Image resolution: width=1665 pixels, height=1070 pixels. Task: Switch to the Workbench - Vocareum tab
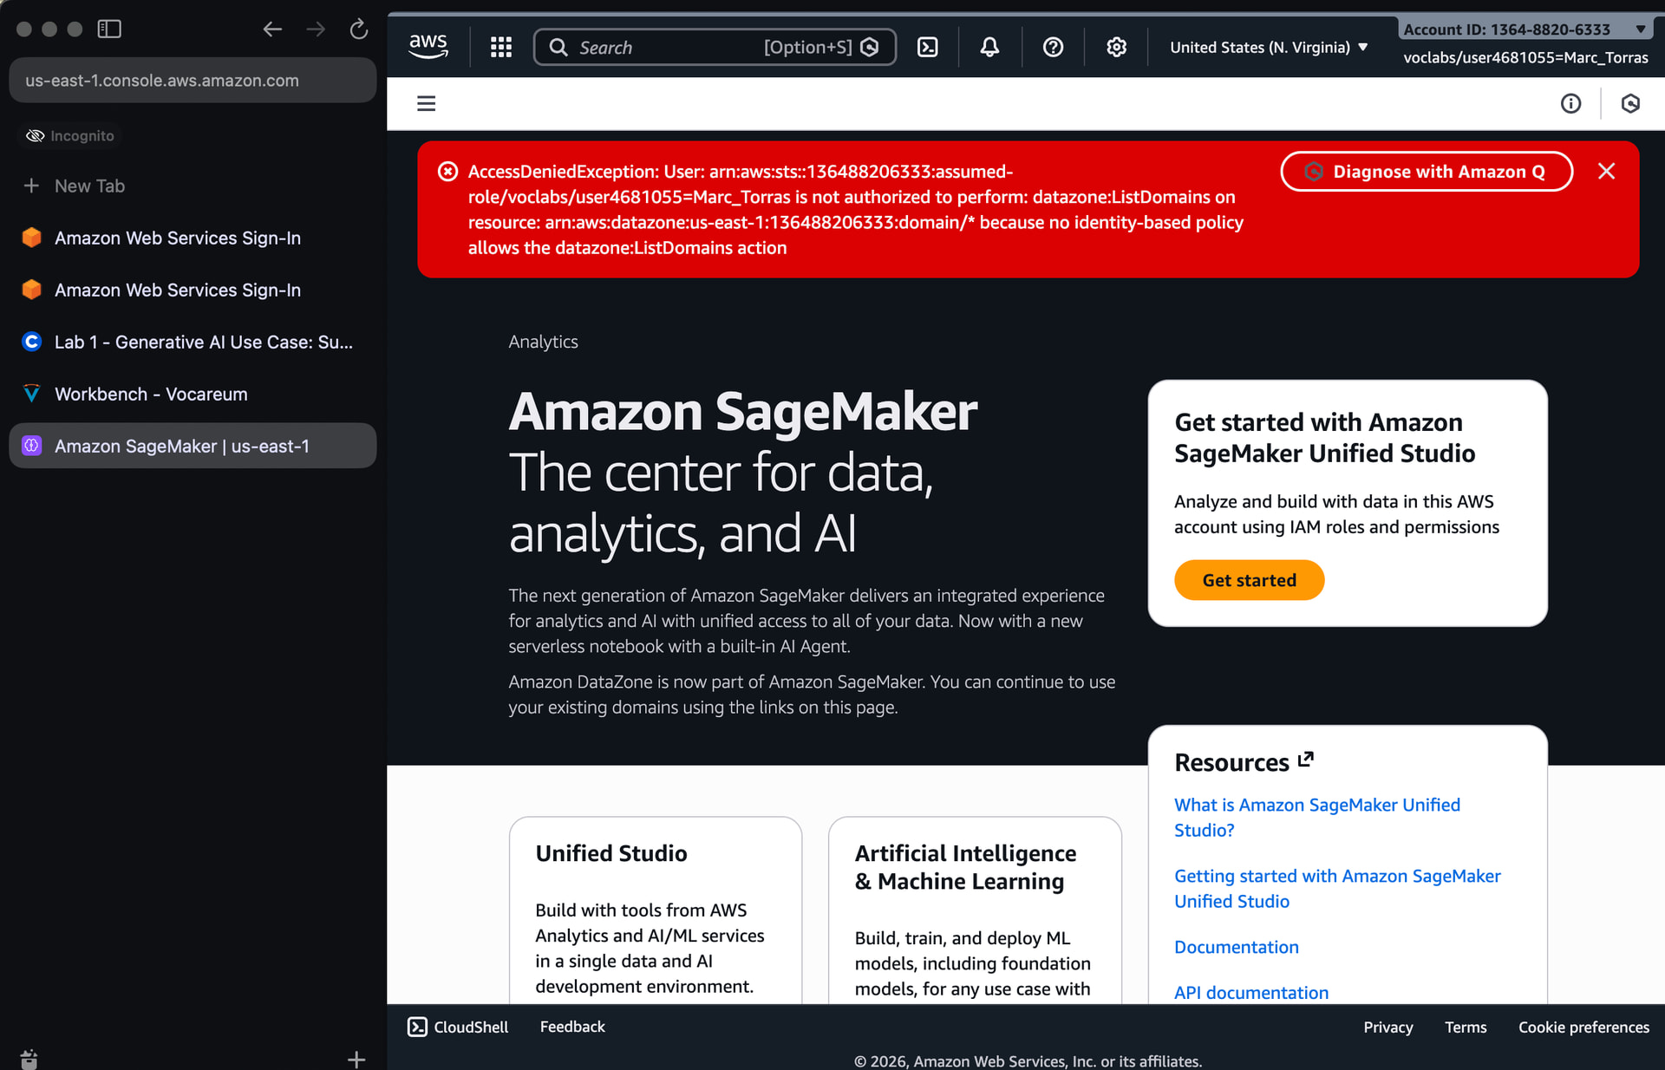(151, 394)
